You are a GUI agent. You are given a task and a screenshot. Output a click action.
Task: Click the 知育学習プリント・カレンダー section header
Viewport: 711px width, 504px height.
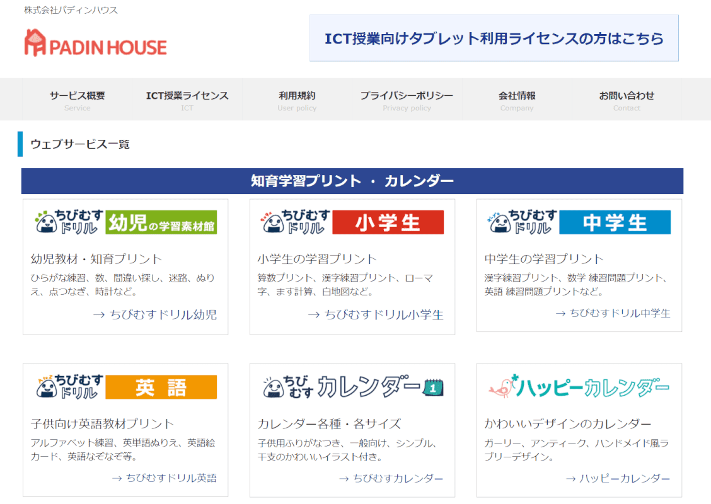tap(352, 181)
